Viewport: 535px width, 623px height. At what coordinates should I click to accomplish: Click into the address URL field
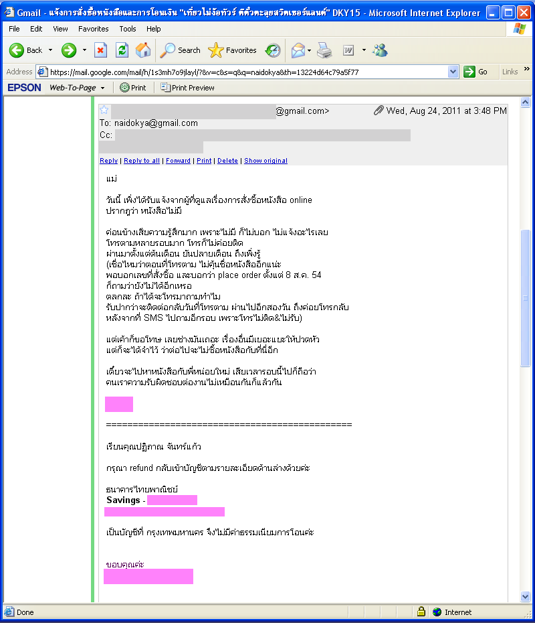tap(248, 72)
